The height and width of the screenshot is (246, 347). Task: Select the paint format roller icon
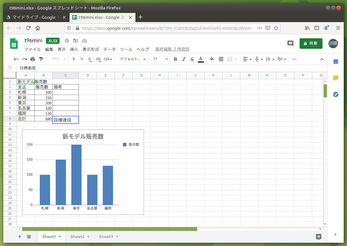click(41, 59)
